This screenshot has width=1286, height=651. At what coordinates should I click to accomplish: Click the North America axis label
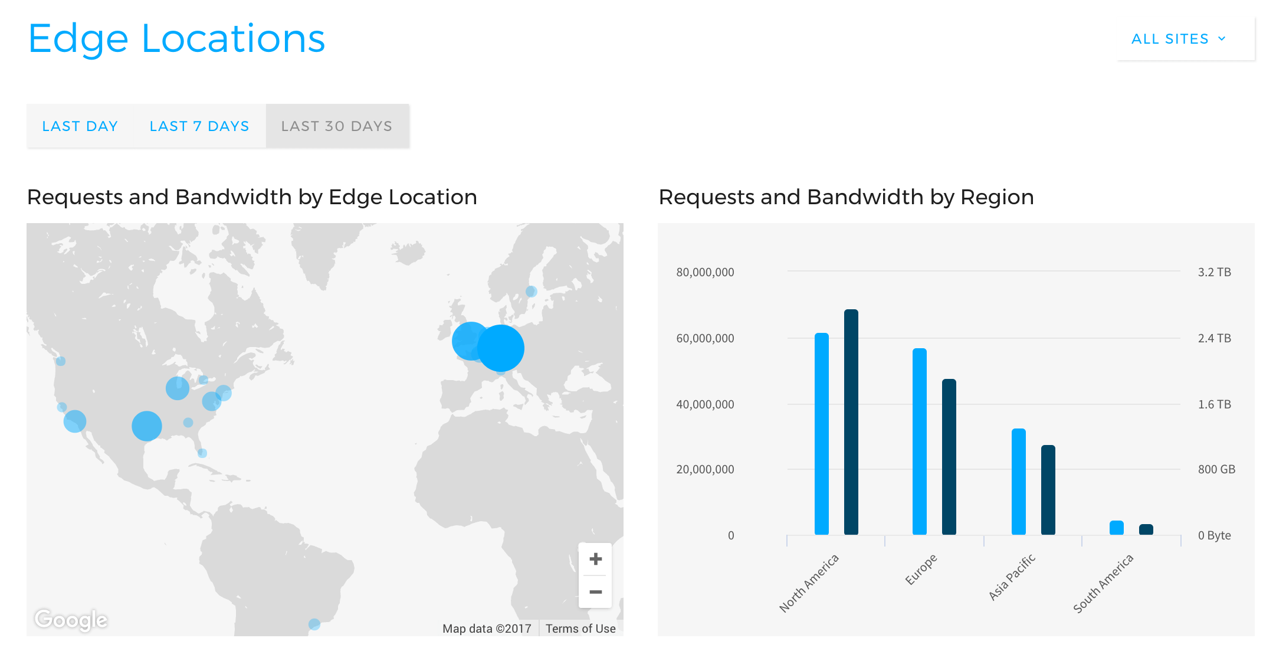pyautogui.click(x=809, y=583)
